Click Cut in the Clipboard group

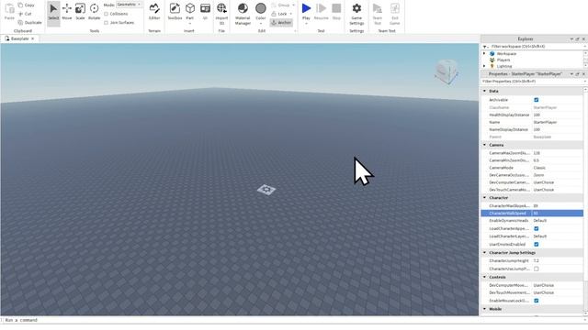click(26, 14)
